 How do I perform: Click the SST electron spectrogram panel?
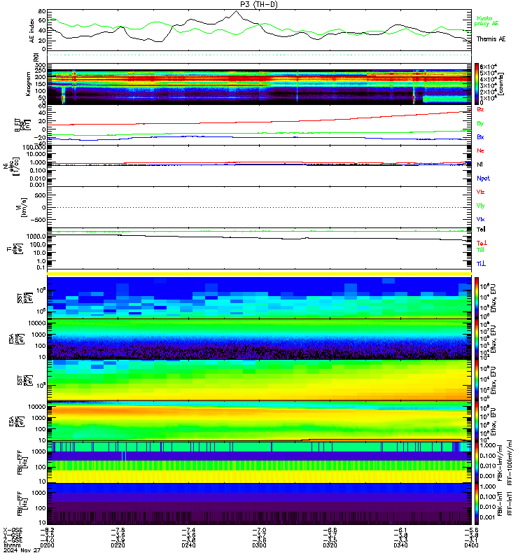pyautogui.click(x=259, y=380)
